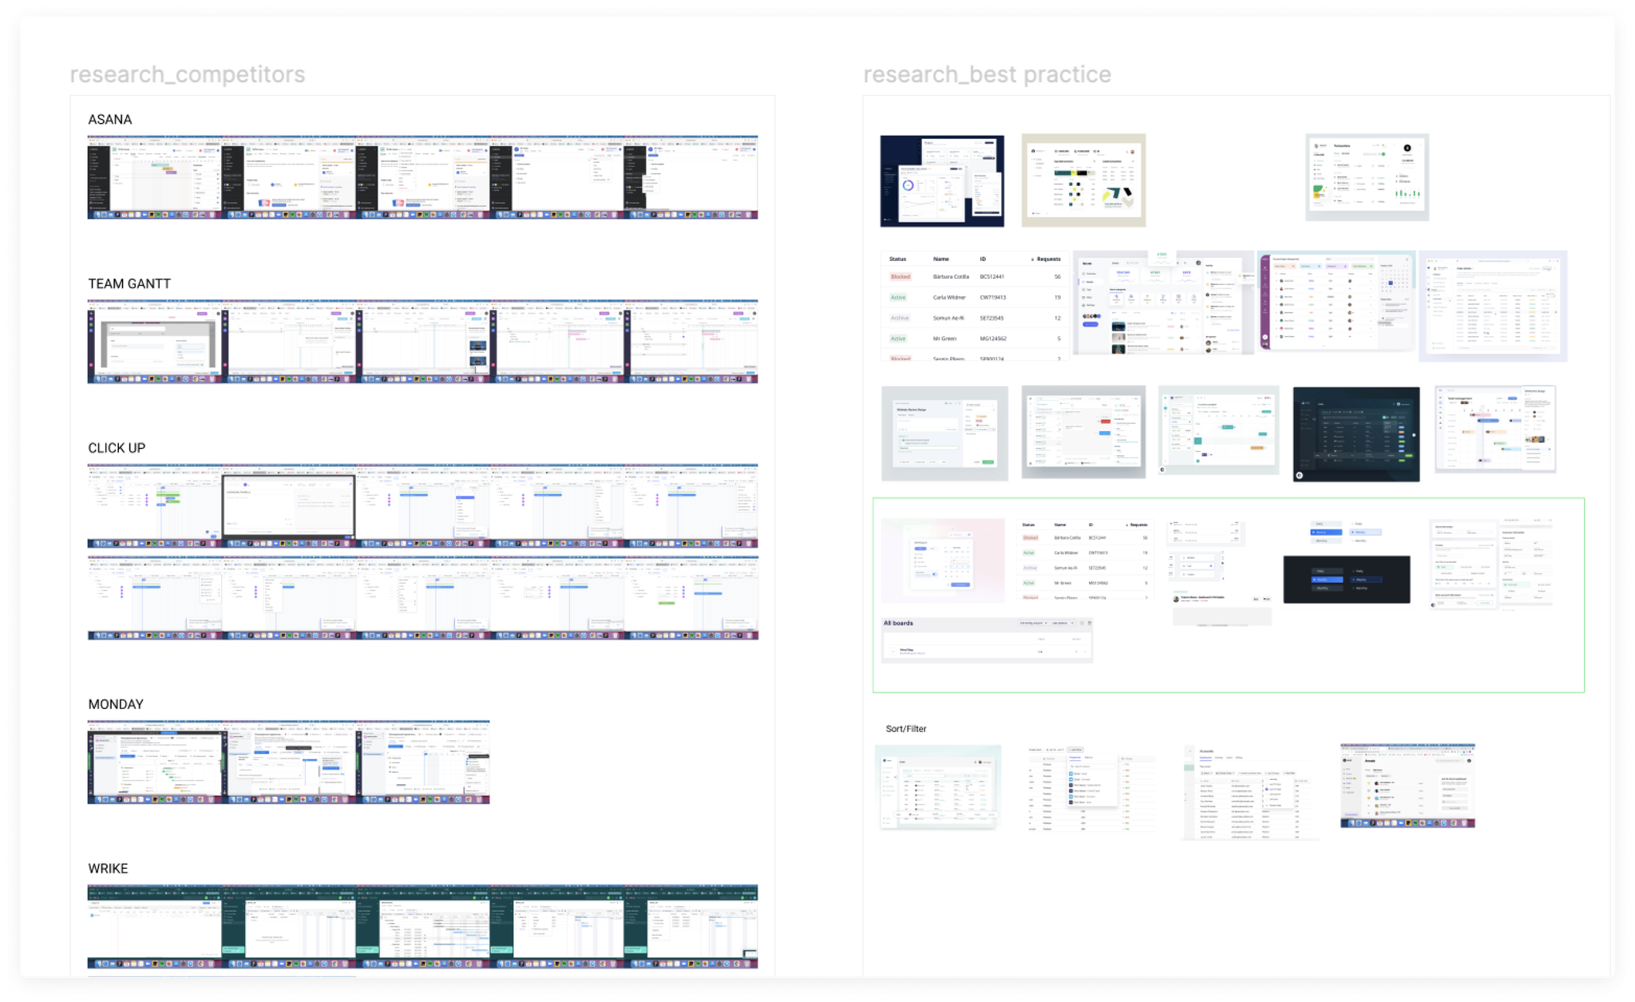
Task: Click ID BC512441 in the larger status table
Action: coord(992,277)
